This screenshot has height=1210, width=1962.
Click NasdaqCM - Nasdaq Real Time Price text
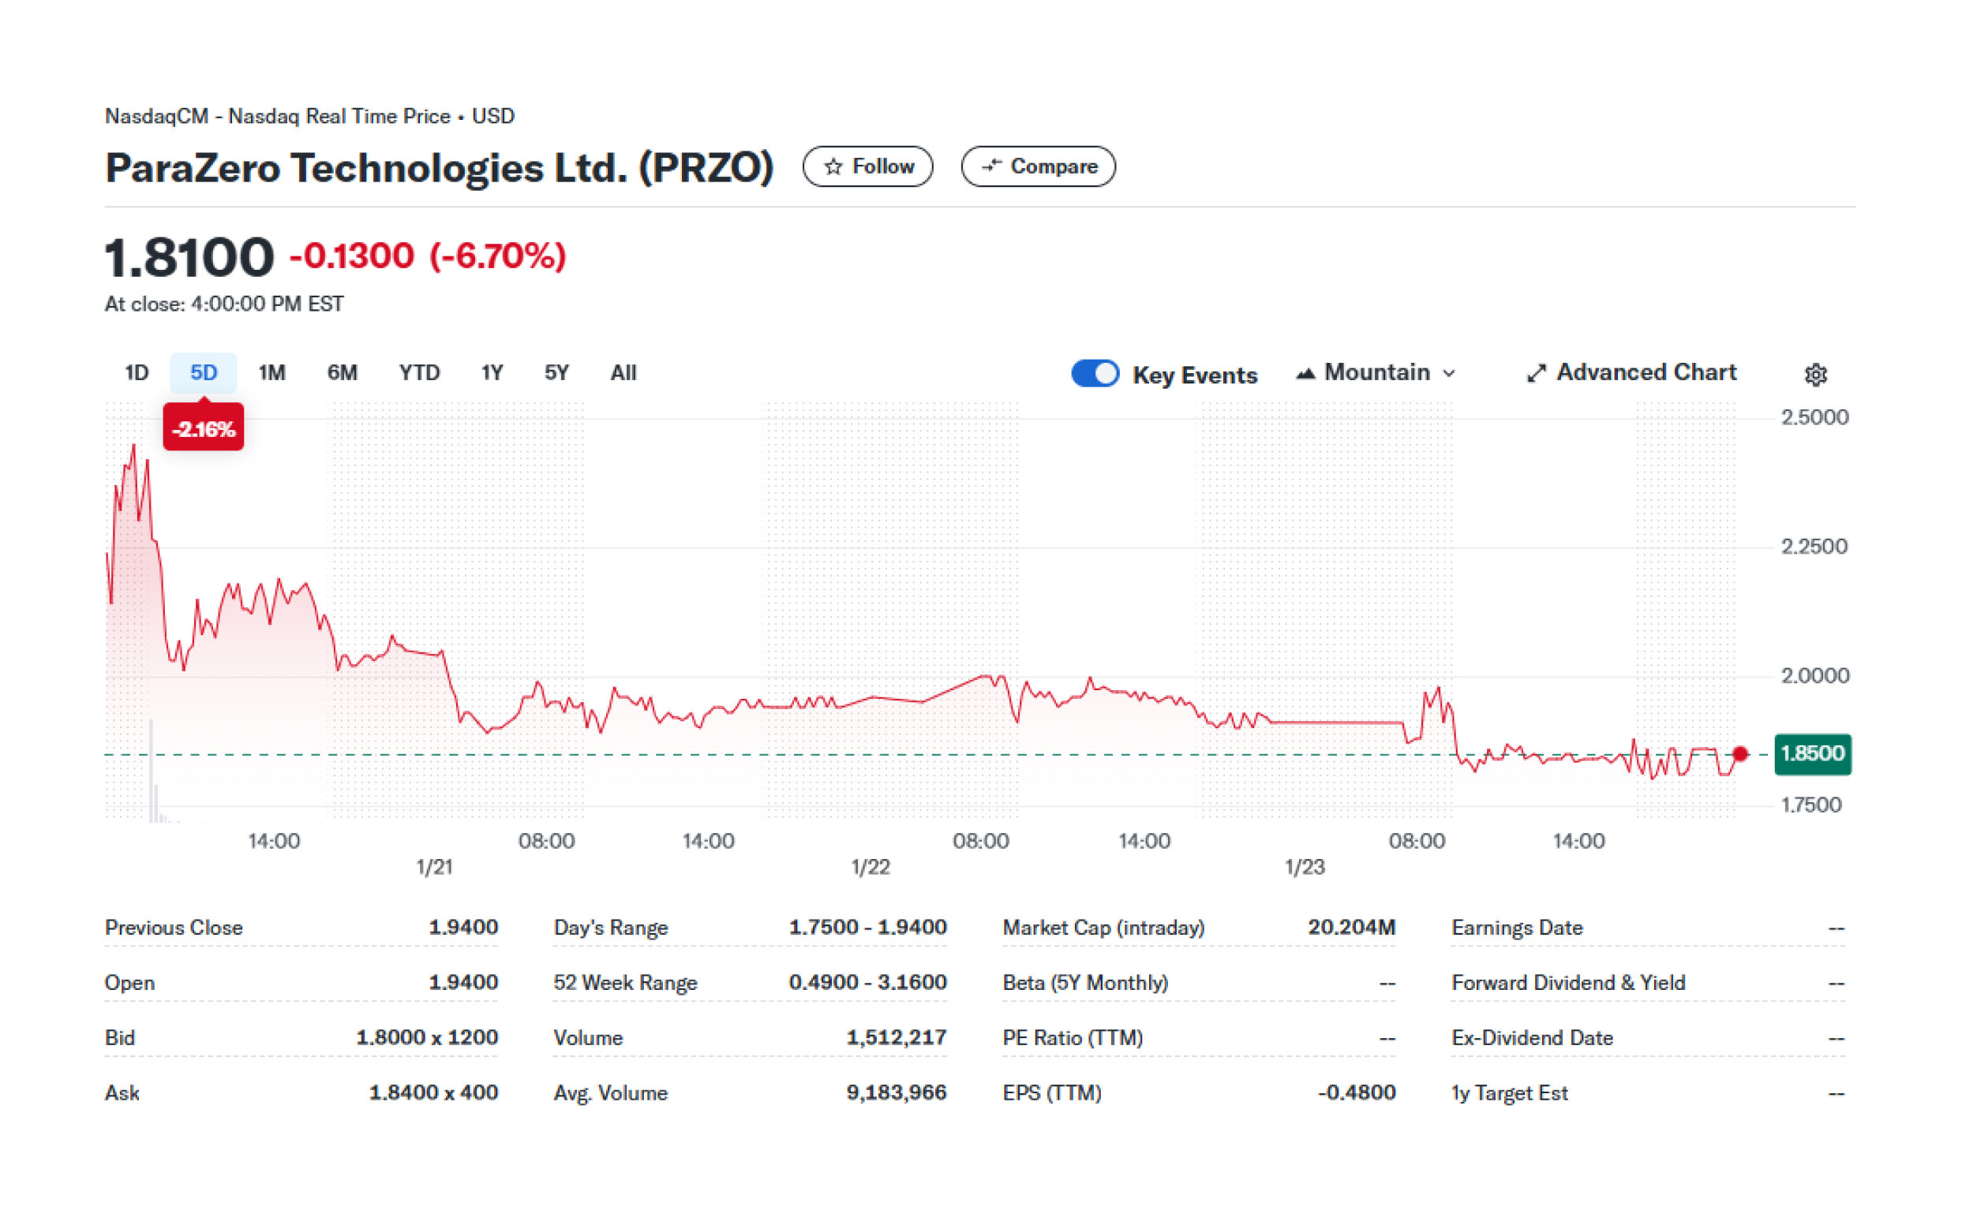pos(278,117)
